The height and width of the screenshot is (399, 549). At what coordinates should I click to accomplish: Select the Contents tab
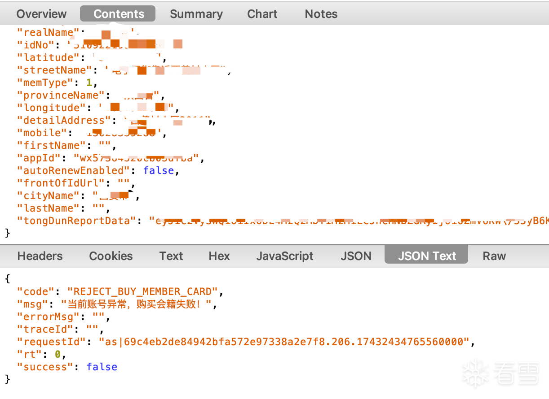(119, 14)
